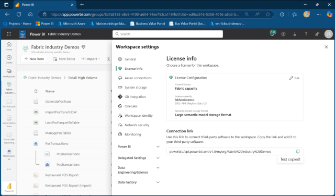Open LoadPosParquetToTable item

coord(62,123)
